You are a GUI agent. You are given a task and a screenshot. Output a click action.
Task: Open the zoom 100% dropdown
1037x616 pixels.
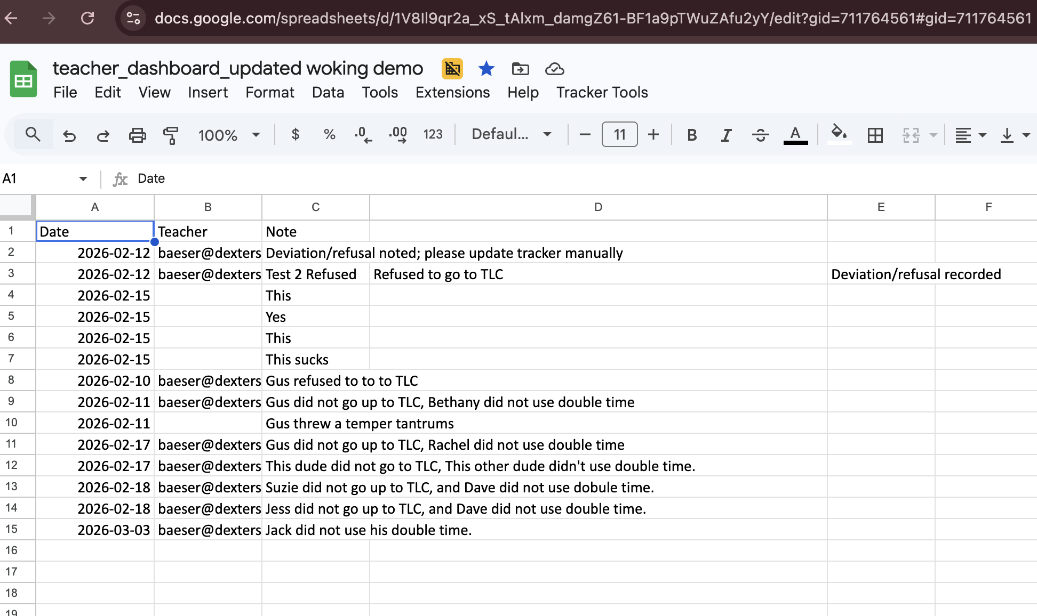pos(229,135)
